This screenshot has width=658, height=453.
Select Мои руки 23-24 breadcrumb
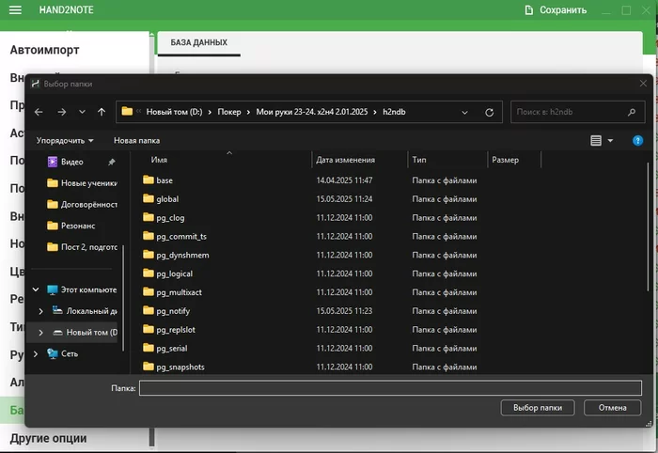(312, 112)
